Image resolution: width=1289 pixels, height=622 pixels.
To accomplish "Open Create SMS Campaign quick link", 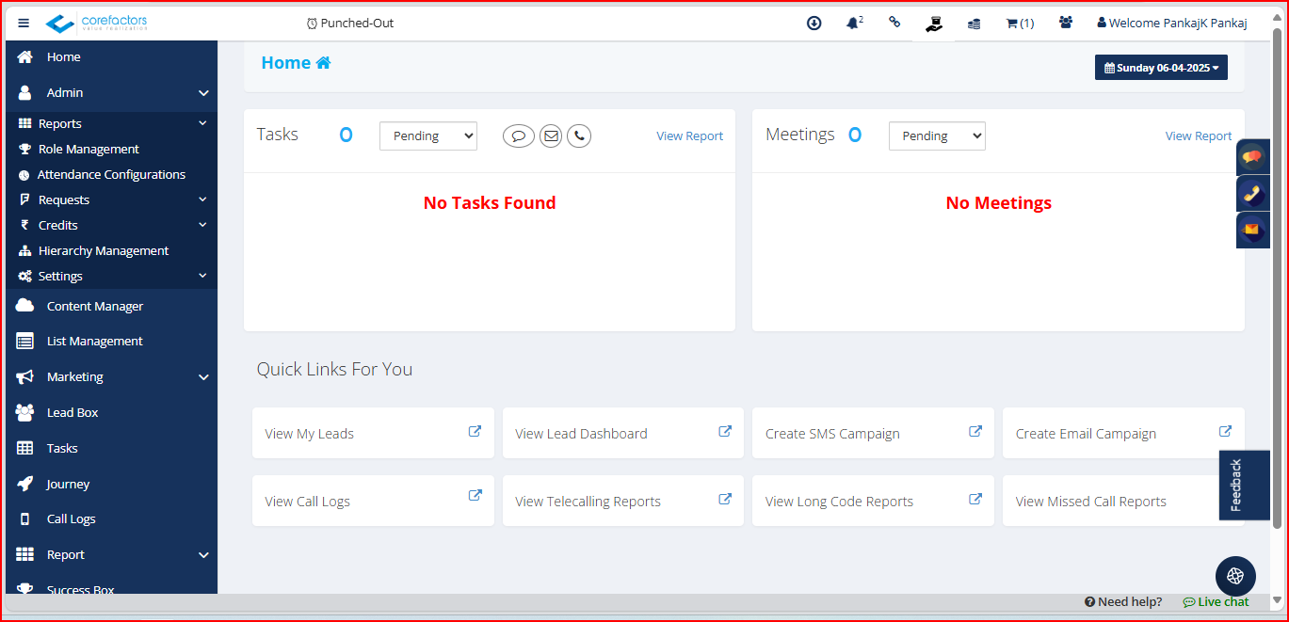I will click(x=873, y=433).
